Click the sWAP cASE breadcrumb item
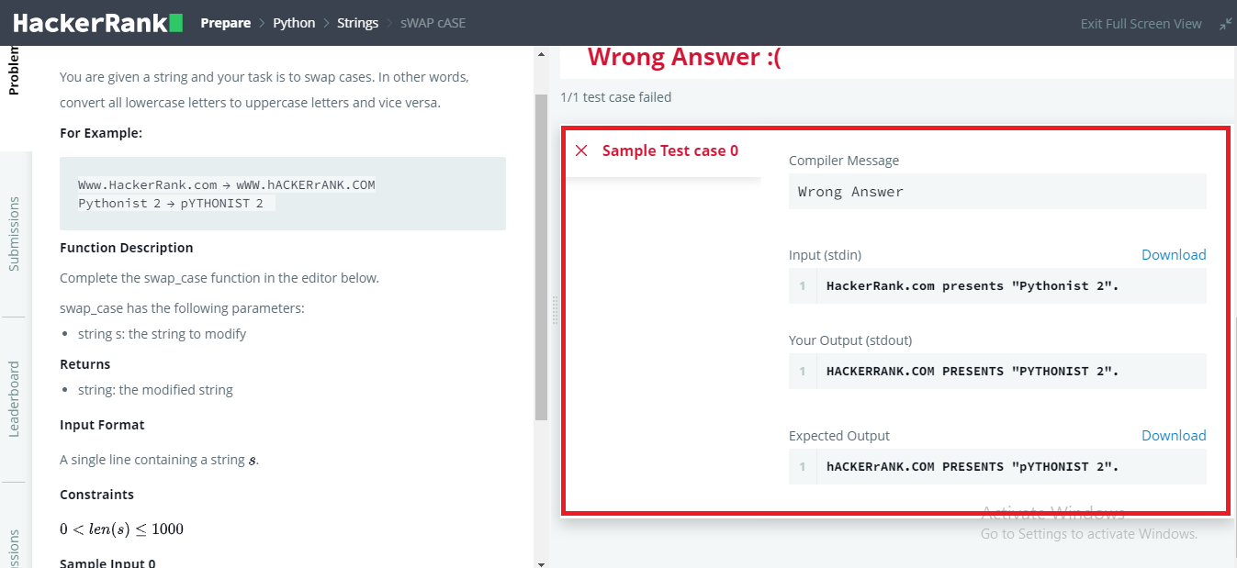The width and height of the screenshot is (1237, 568). (433, 23)
